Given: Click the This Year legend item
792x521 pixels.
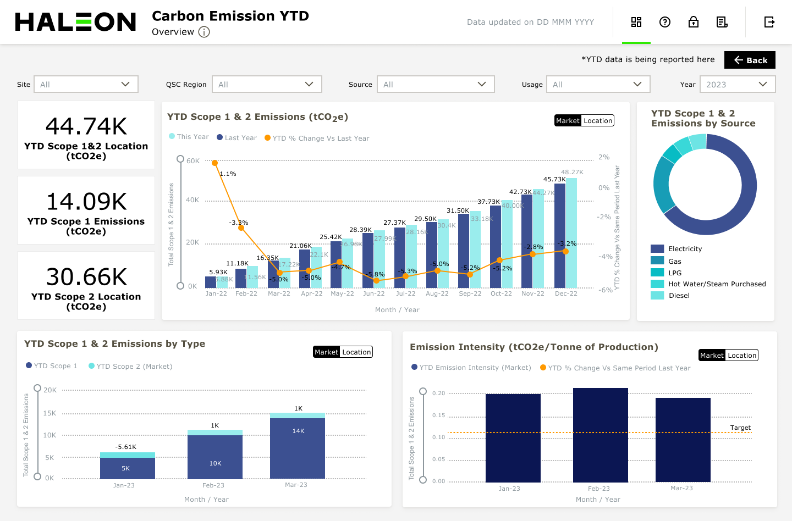Looking at the screenshot, I should point(189,137).
